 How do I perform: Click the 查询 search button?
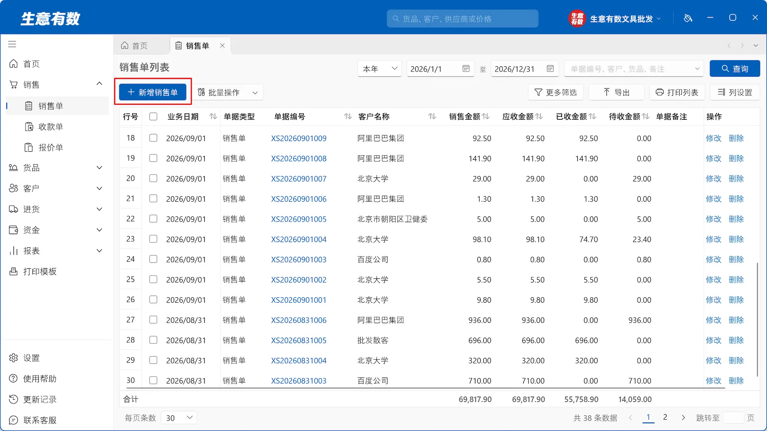coord(735,69)
